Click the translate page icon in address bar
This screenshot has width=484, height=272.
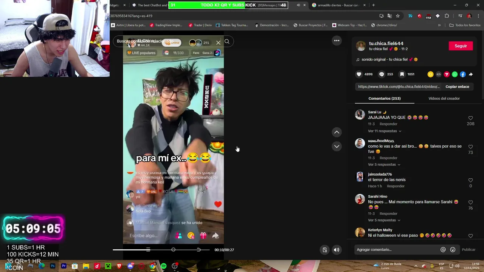[x=389, y=16]
